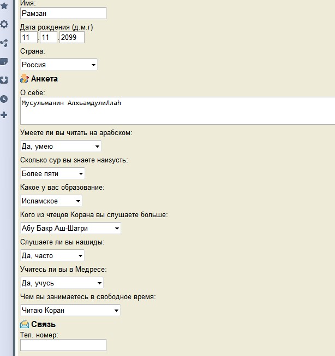Expand the surah count dropdown 'Более пяти'
The height and width of the screenshot is (356, 335).
pos(52,174)
